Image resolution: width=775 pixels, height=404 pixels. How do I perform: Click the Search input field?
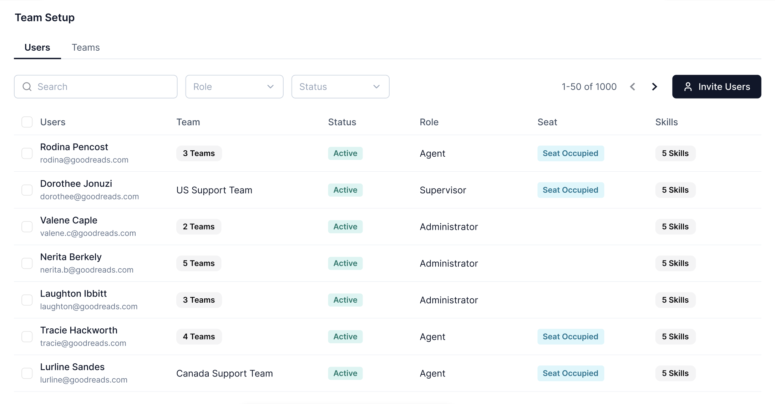pos(103,87)
